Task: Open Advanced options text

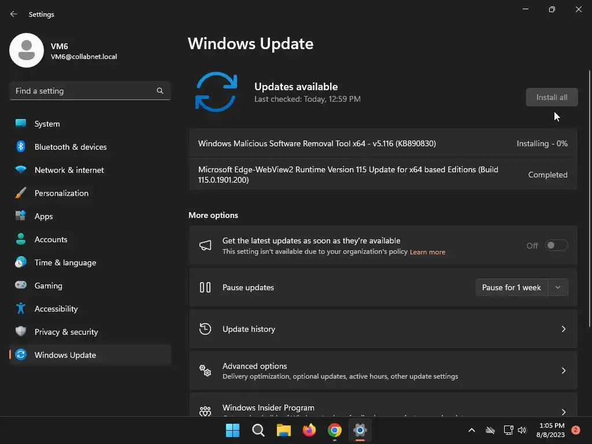Action: click(254, 366)
